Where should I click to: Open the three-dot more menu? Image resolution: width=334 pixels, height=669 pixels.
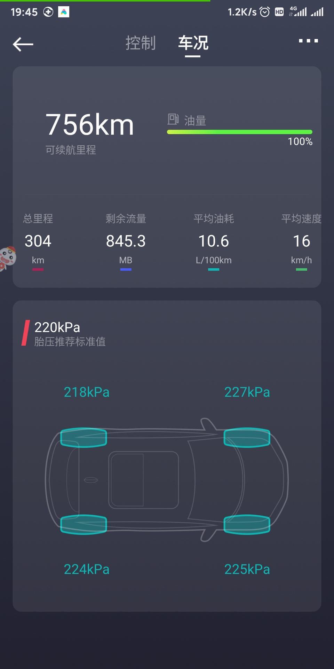pos(308,41)
